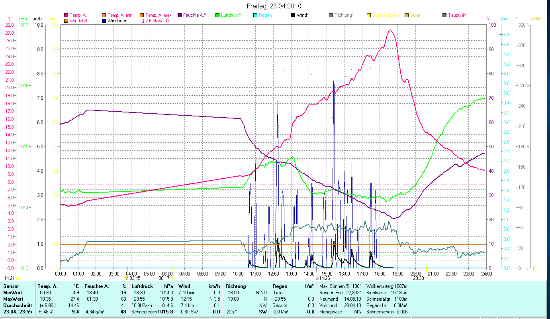
Task: Click the 23.04. 23:55 timestamp
Action: 17,311
